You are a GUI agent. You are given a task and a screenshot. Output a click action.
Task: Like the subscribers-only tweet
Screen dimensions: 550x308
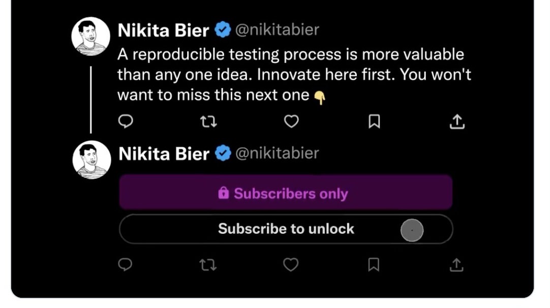pos(290,265)
